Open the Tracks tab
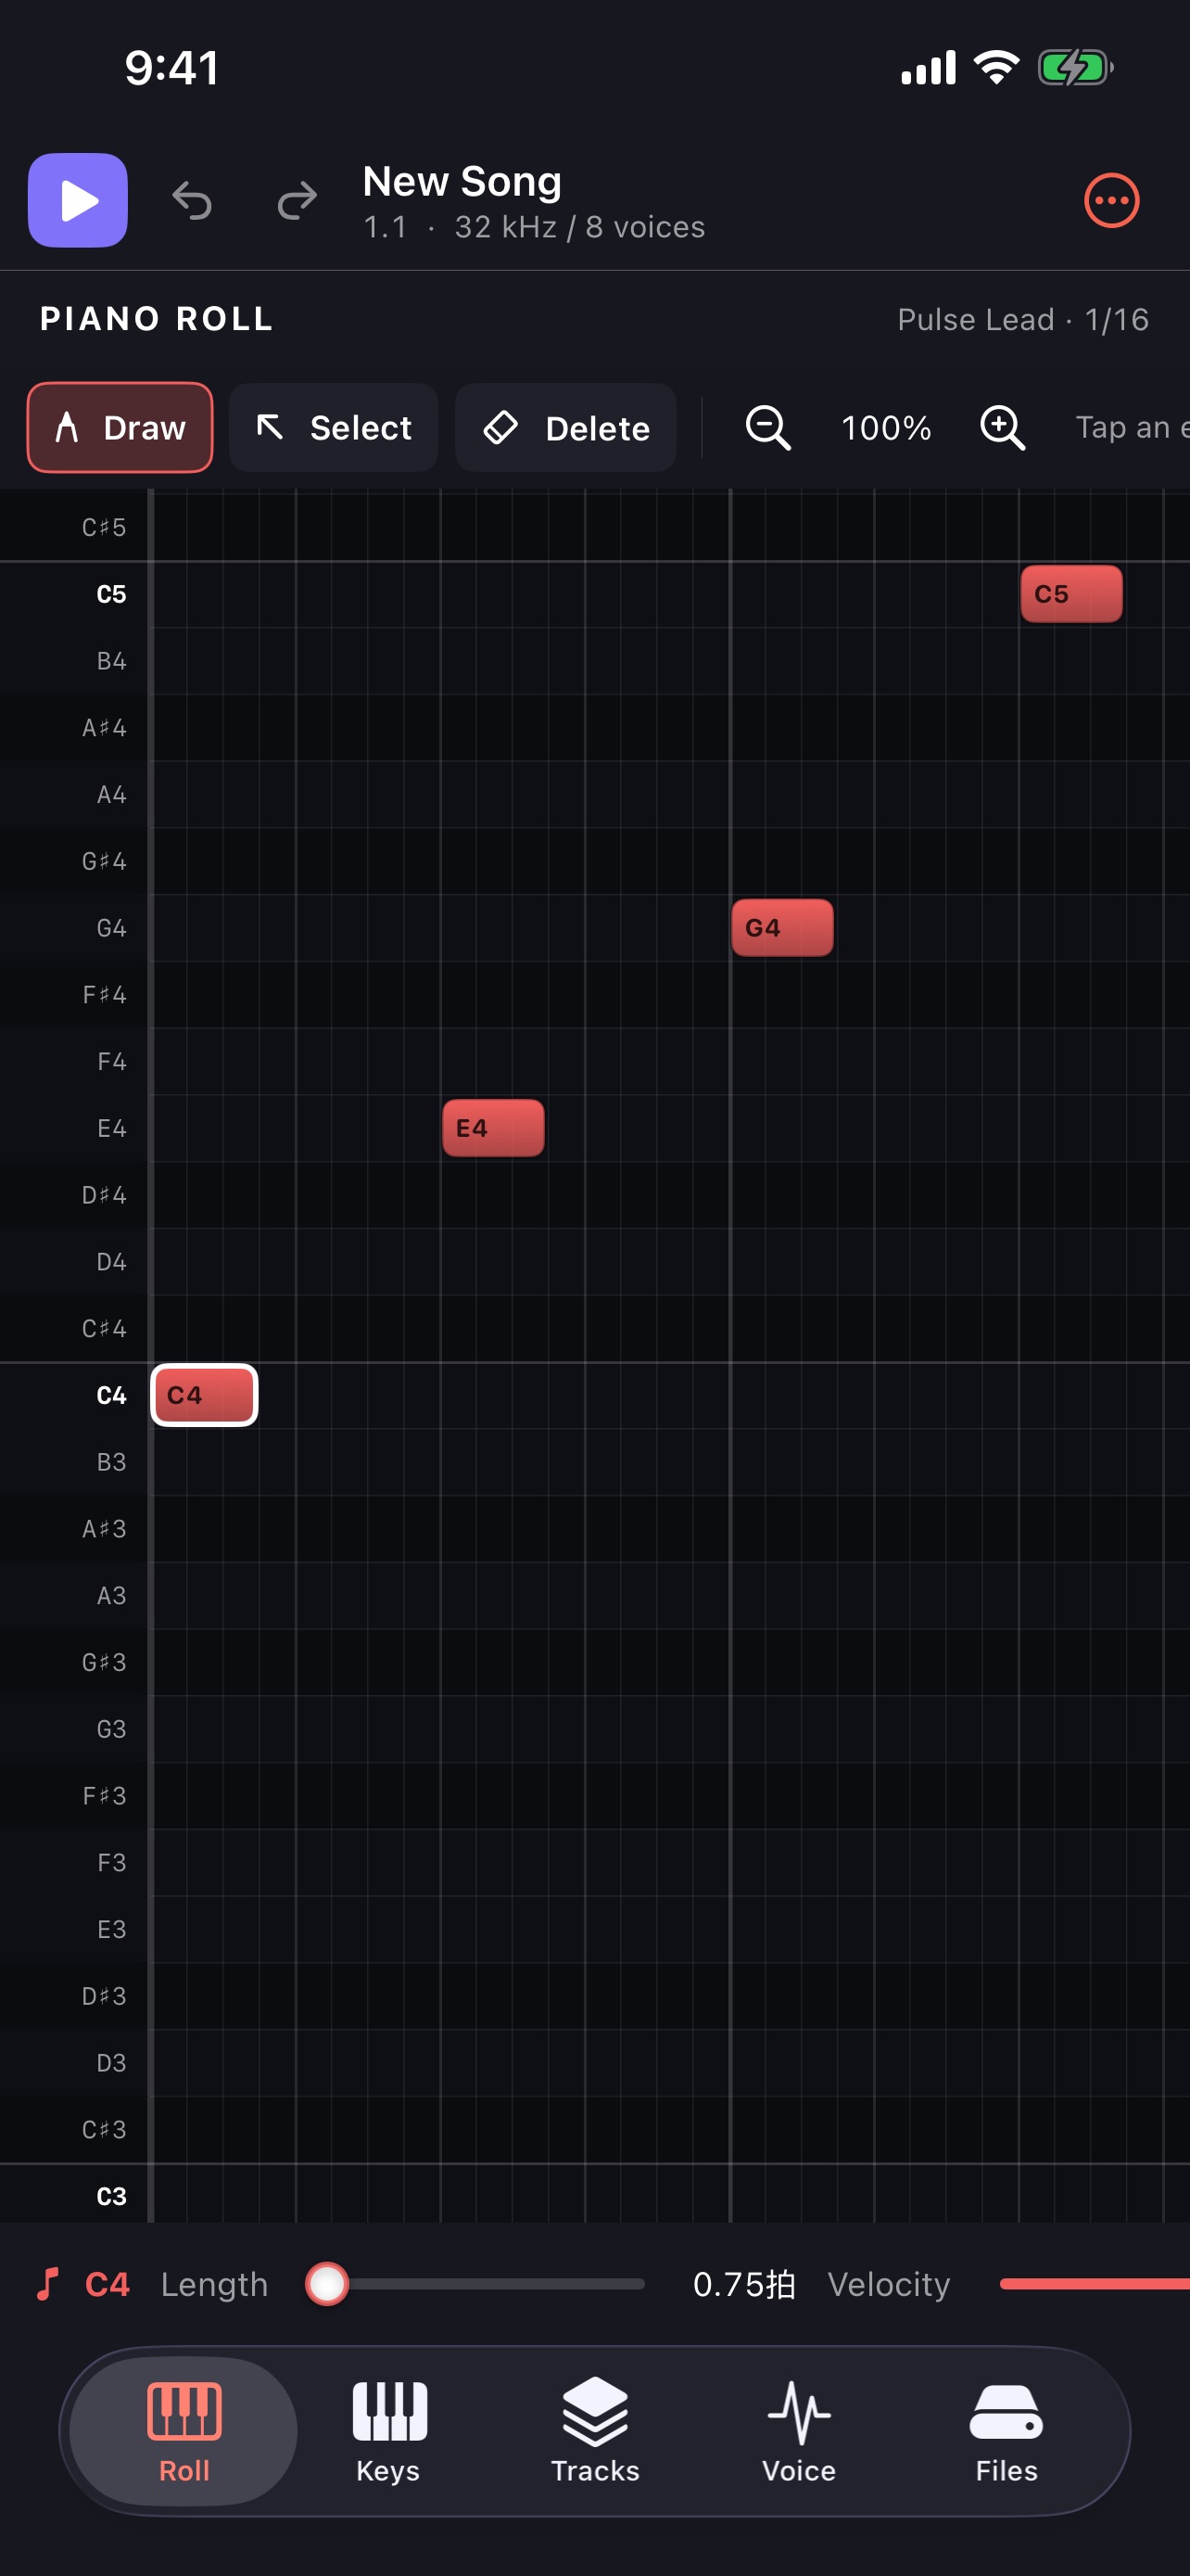Screen dimensions: 1190x2576 [596, 2431]
